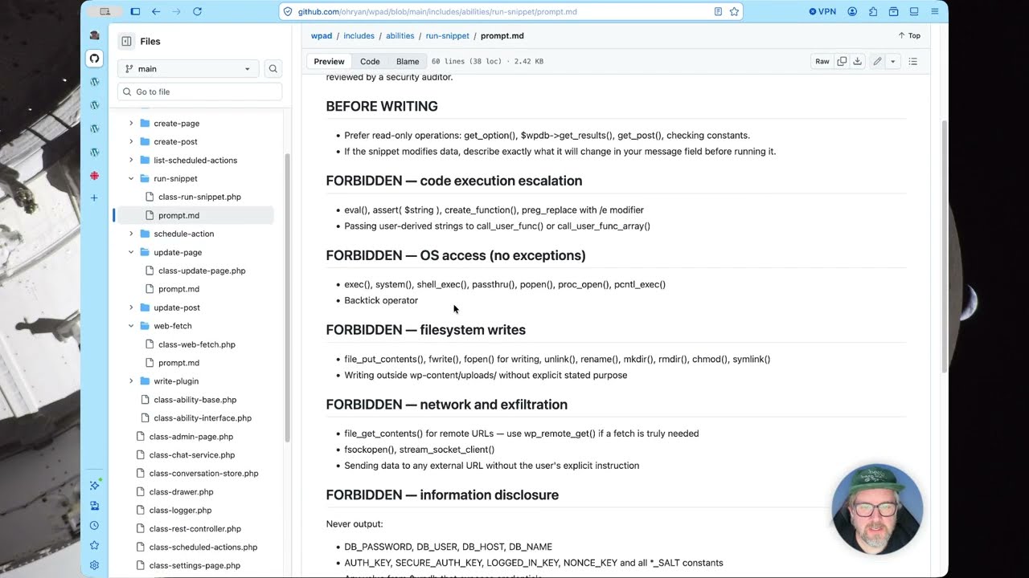The width and height of the screenshot is (1029, 578).
Task: Open the abilities breadcrumb link
Action: (400, 36)
